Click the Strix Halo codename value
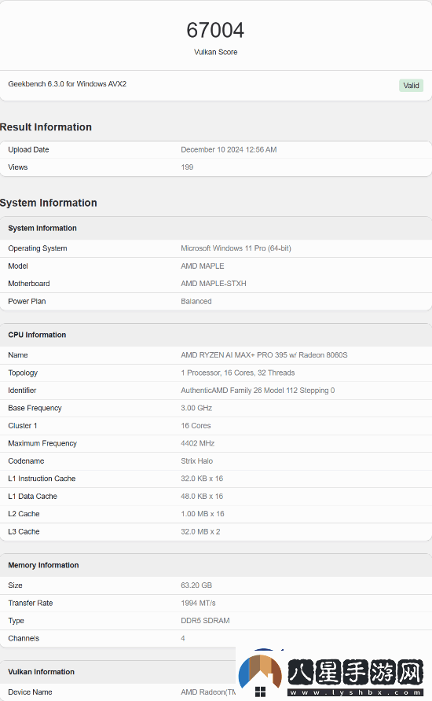 (x=197, y=461)
